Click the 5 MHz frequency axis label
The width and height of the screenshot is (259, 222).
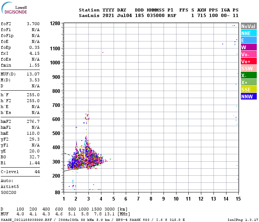click(x=114, y=199)
